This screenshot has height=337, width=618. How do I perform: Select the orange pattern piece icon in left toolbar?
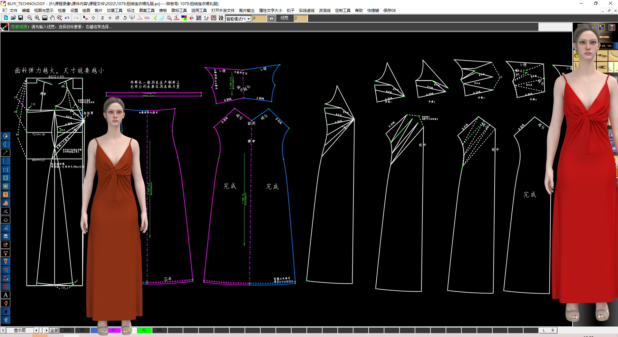click(x=5, y=203)
